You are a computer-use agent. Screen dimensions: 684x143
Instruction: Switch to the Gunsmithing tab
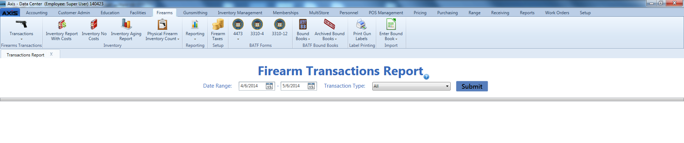pyautogui.click(x=195, y=13)
